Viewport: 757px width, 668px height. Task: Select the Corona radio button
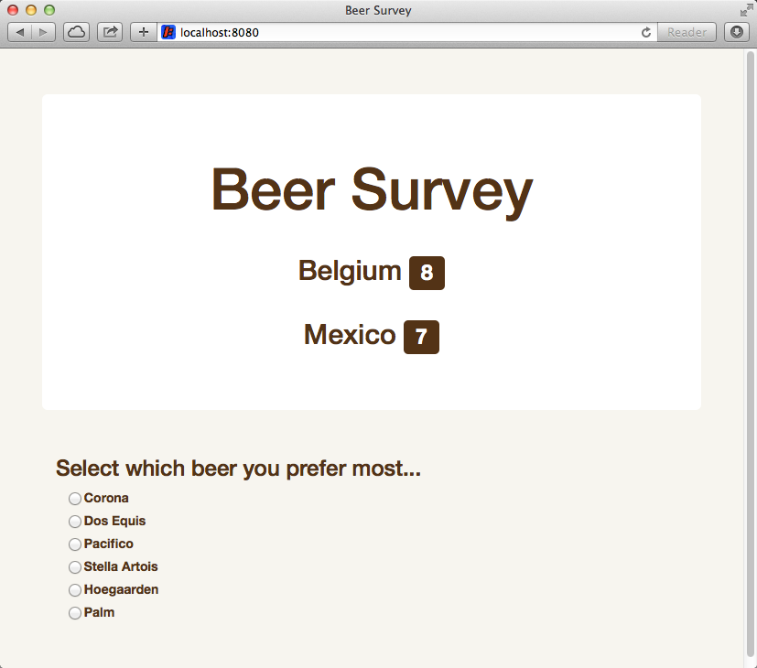[x=74, y=498]
